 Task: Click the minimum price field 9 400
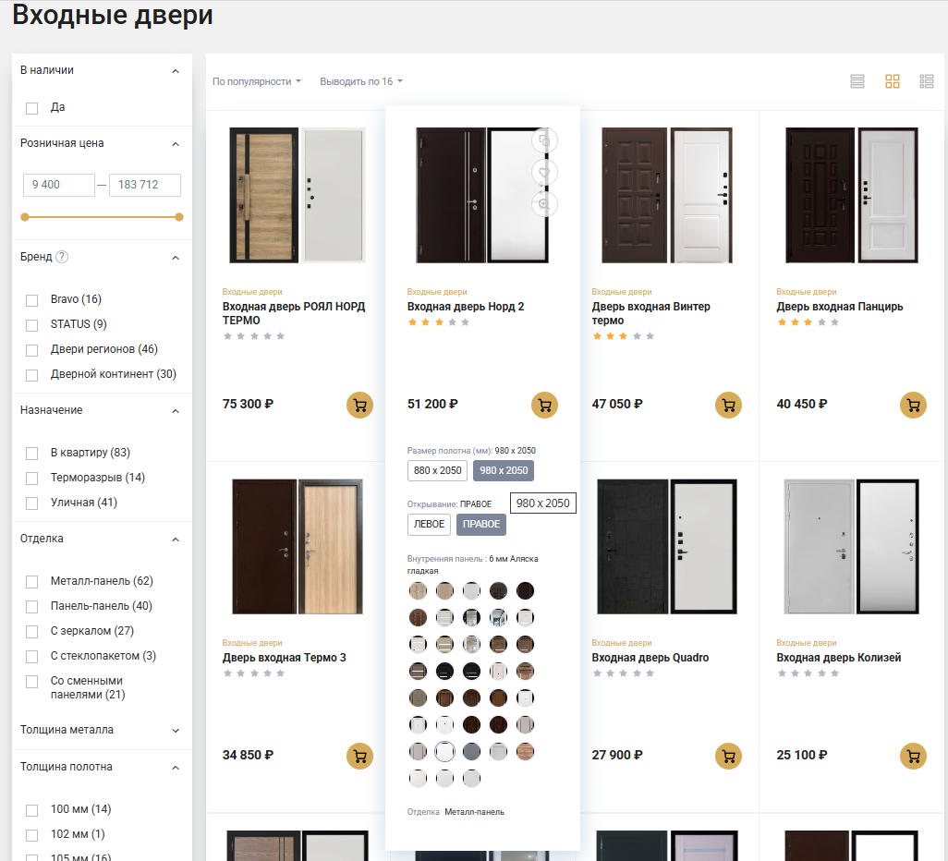pyautogui.click(x=59, y=185)
